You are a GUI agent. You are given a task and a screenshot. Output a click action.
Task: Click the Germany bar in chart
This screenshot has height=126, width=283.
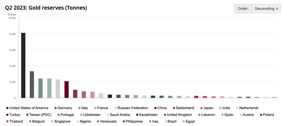pos(32,85)
